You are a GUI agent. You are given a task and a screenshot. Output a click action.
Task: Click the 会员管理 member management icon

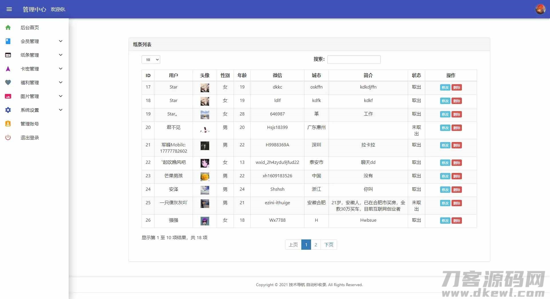tap(8, 41)
